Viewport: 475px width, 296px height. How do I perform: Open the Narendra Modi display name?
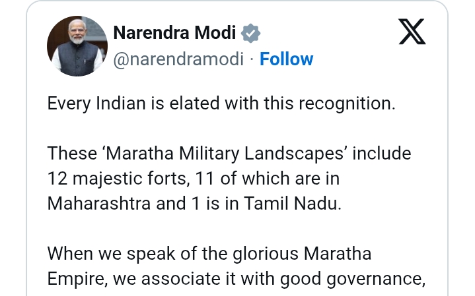tap(173, 33)
